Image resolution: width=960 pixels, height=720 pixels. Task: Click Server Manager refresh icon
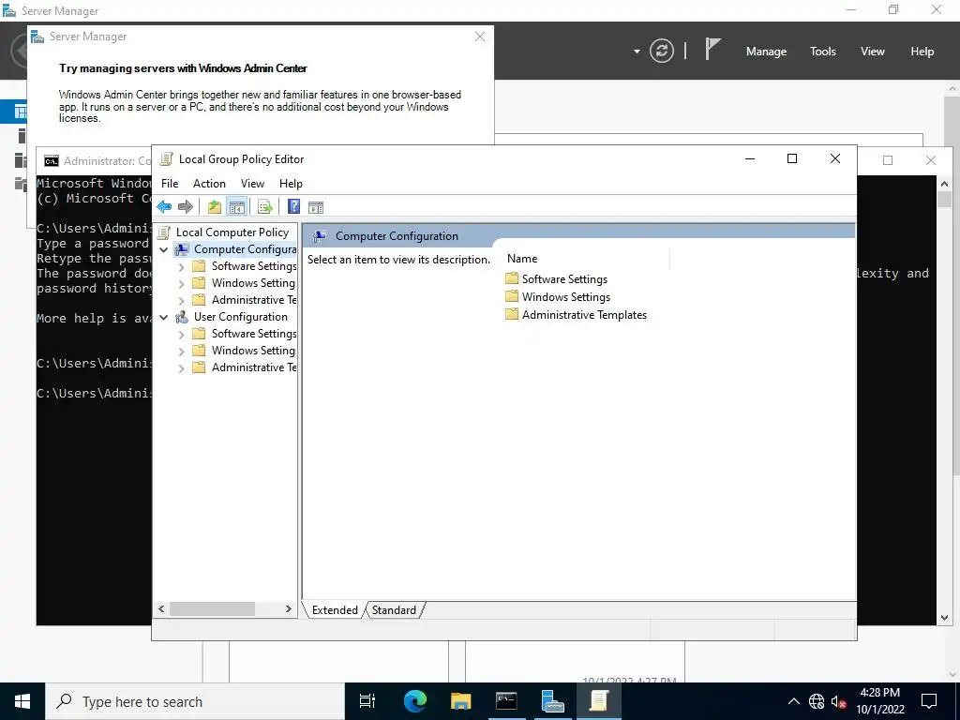[x=662, y=51]
